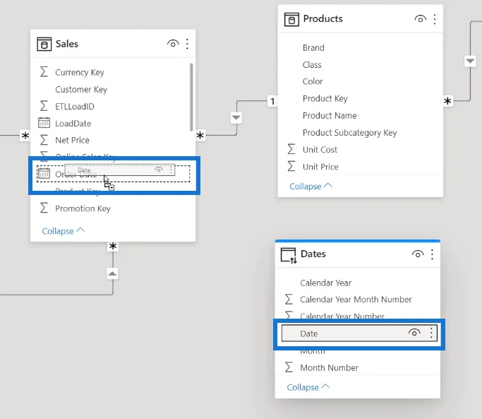Click the calendar icon next to LoadDate
This screenshot has width=482, height=419.
pos(44,122)
